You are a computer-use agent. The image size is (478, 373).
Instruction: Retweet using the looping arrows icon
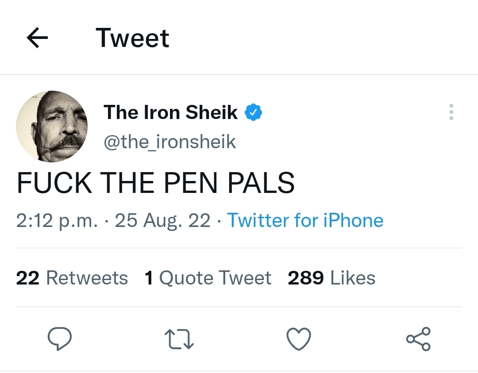point(179,339)
